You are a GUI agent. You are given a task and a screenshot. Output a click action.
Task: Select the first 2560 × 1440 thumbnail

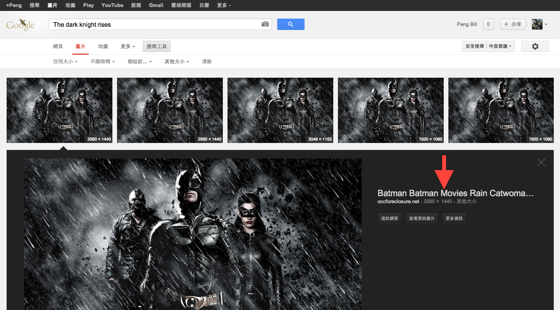[x=59, y=110]
